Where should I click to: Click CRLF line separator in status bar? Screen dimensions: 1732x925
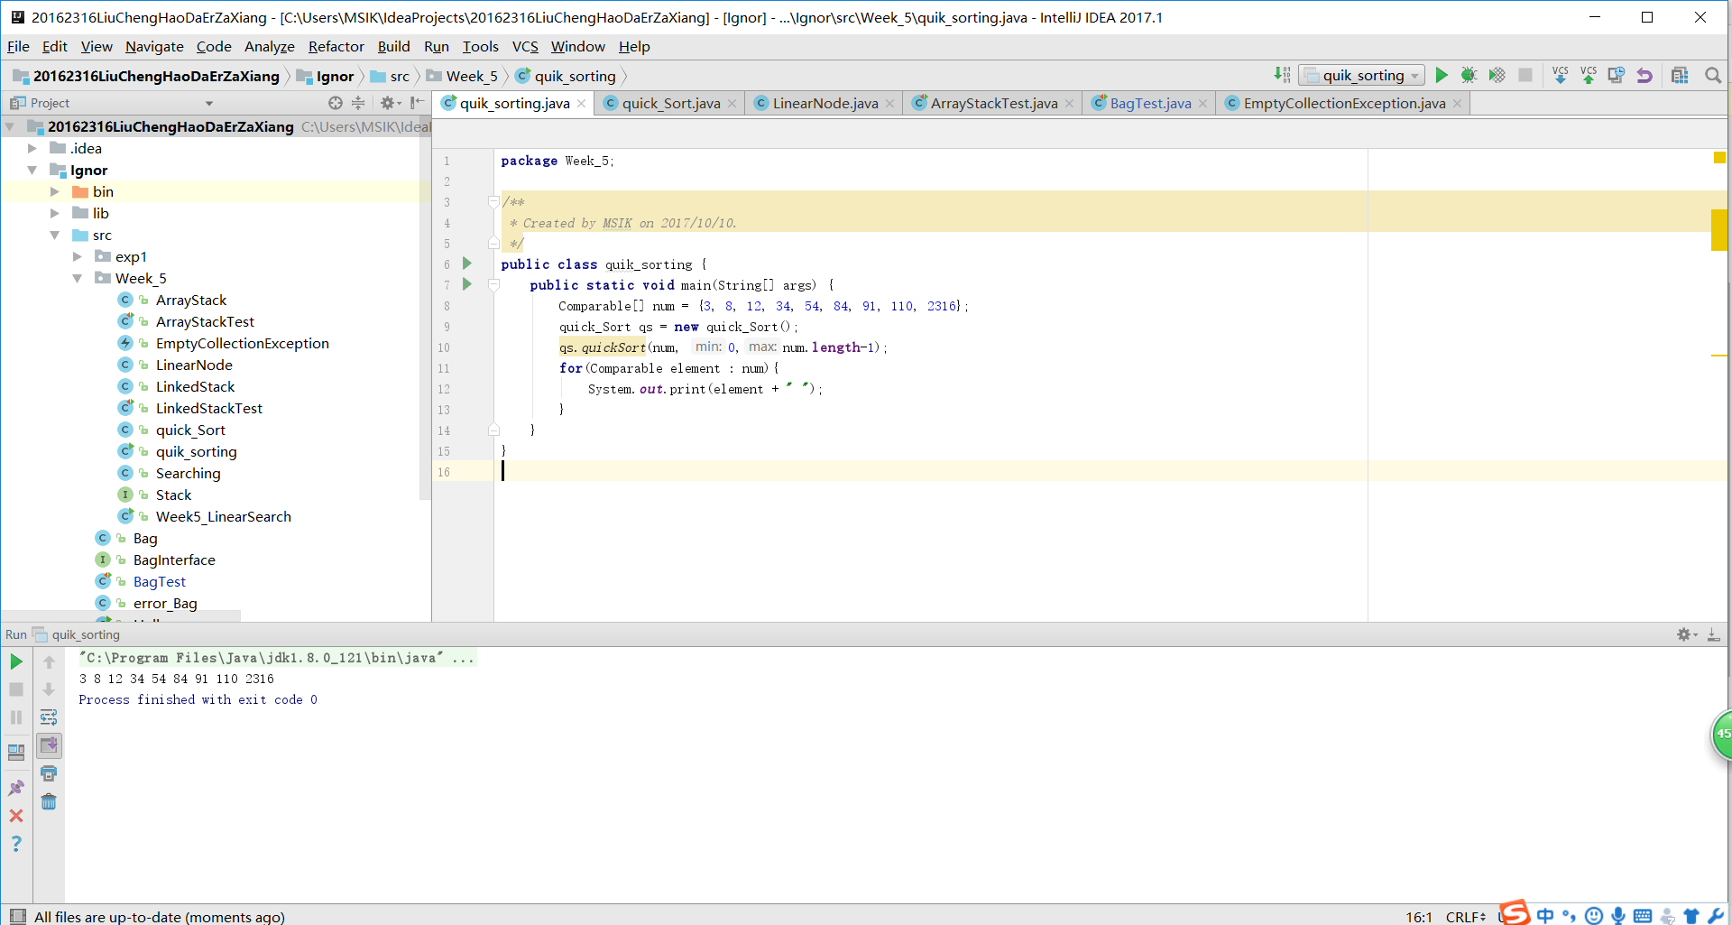pos(1466,916)
